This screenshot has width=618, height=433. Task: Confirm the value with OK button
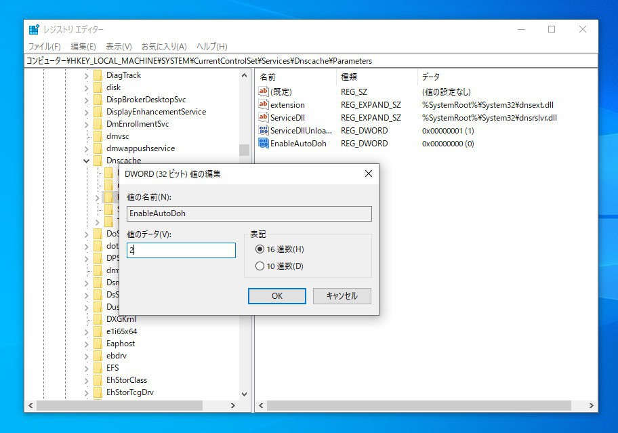[276, 296]
